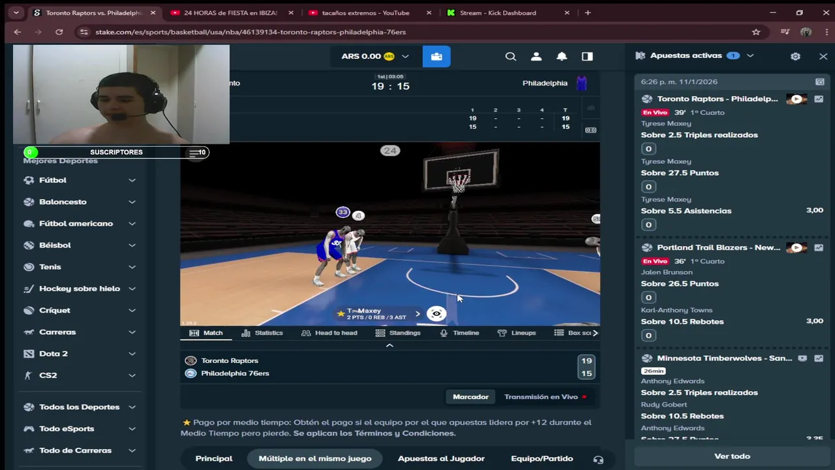Expand the Tenis category

coord(132,267)
